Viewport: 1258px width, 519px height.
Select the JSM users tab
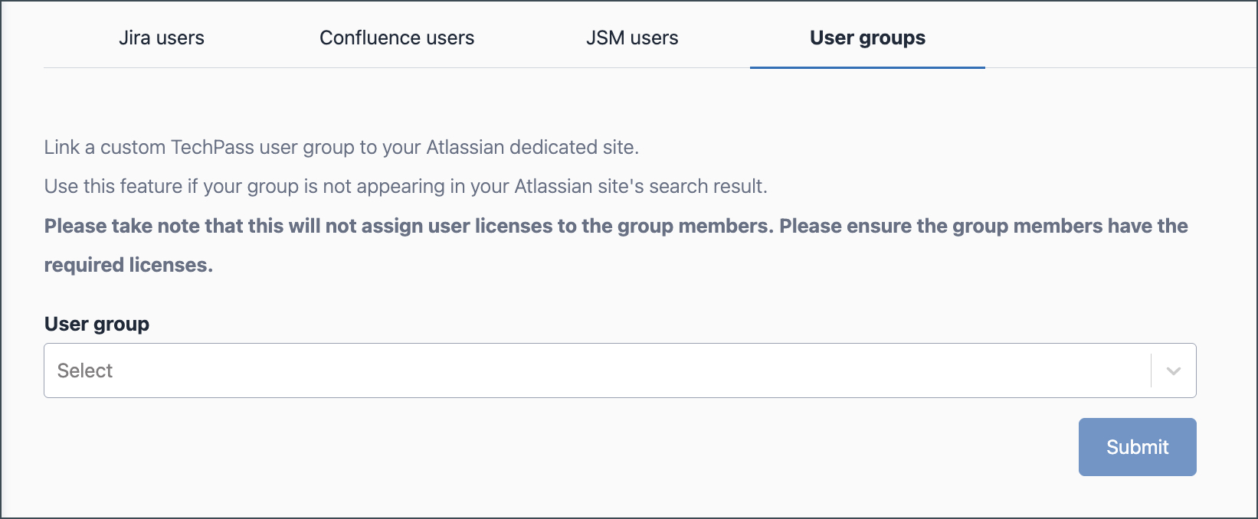click(x=632, y=38)
